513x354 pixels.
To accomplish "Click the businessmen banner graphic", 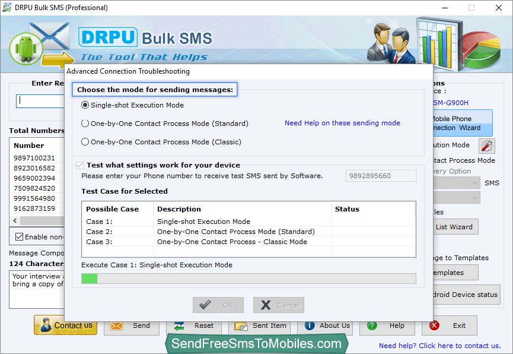I will [x=391, y=43].
